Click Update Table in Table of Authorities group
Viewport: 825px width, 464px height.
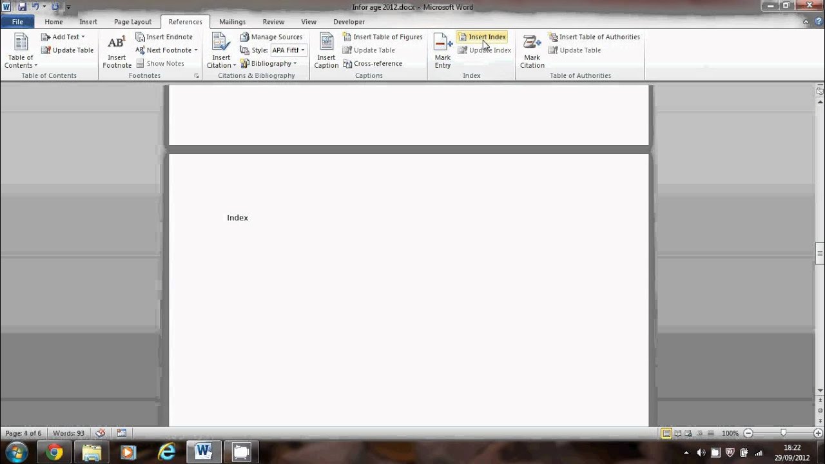point(575,50)
